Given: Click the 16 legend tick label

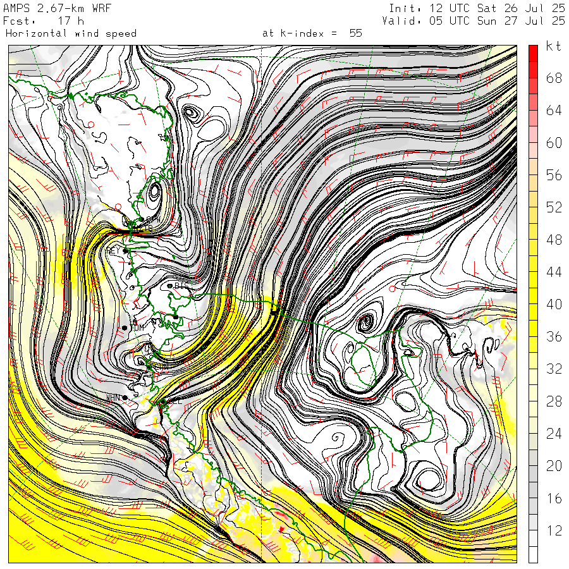Looking at the screenshot, I should pos(554,498).
